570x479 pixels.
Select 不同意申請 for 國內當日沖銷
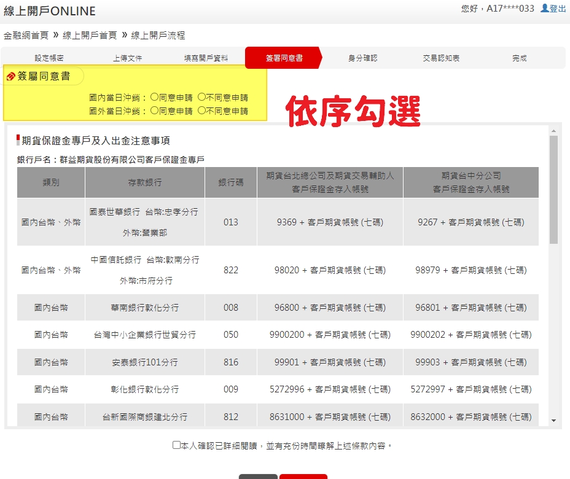tap(201, 97)
